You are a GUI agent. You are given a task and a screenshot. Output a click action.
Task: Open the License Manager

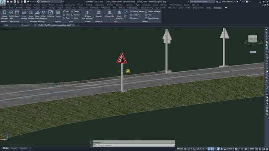pyautogui.click(x=153, y=11)
